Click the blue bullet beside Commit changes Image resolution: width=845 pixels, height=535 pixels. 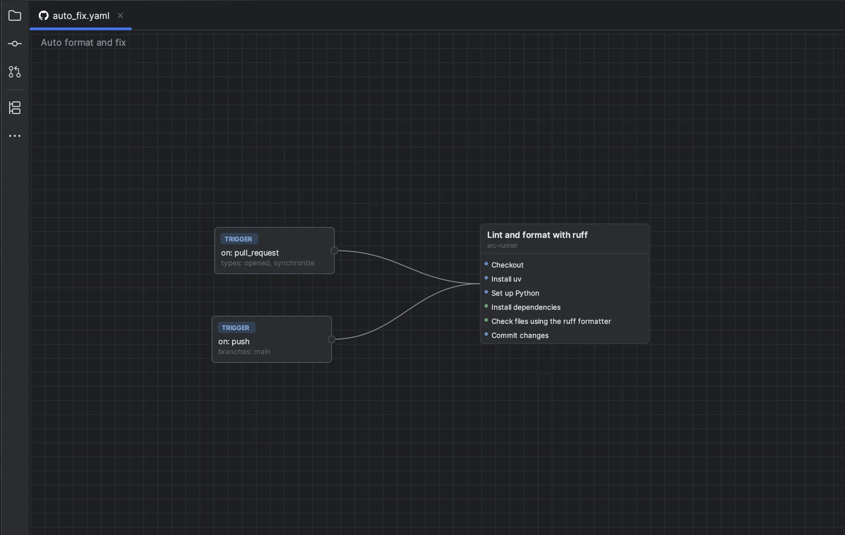click(486, 334)
